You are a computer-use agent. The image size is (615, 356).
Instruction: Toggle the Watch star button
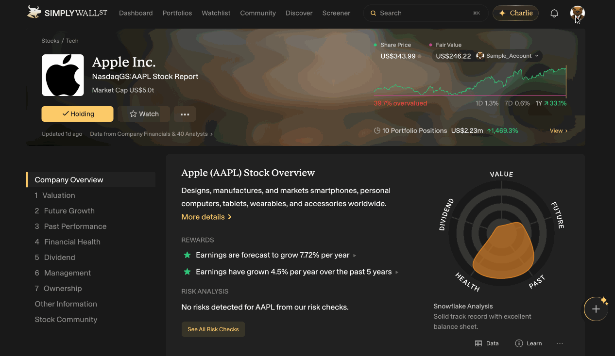pos(144,114)
